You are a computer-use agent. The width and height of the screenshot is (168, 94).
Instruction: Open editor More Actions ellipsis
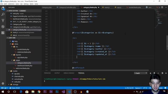[x=166, y=7]
